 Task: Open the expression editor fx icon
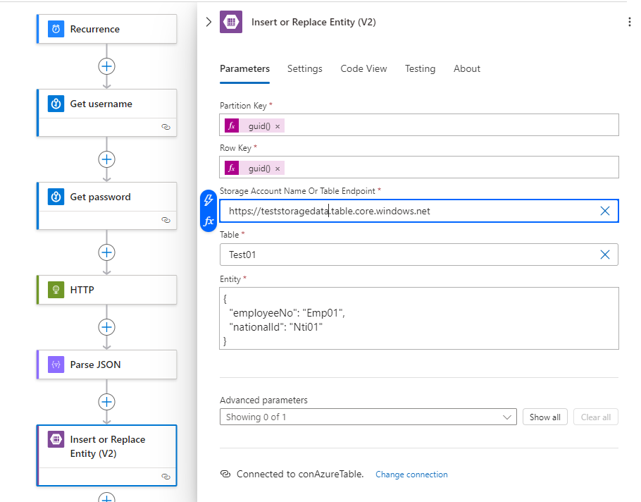pos(208,220)
